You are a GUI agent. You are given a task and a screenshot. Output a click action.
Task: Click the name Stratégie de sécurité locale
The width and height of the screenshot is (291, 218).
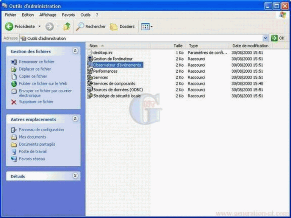click(117, 96)
